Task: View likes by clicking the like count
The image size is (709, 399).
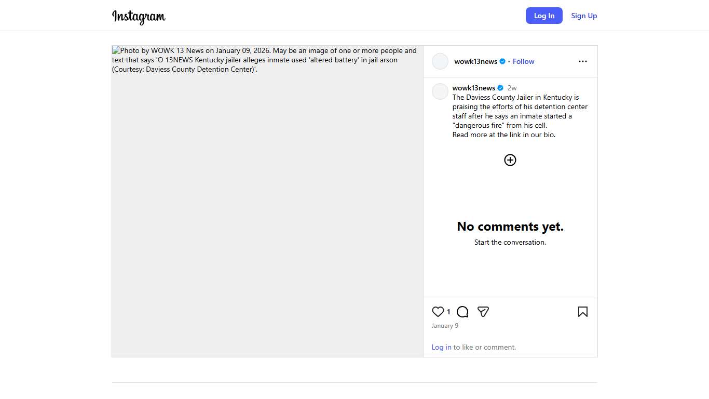Action: coord(448,312)
